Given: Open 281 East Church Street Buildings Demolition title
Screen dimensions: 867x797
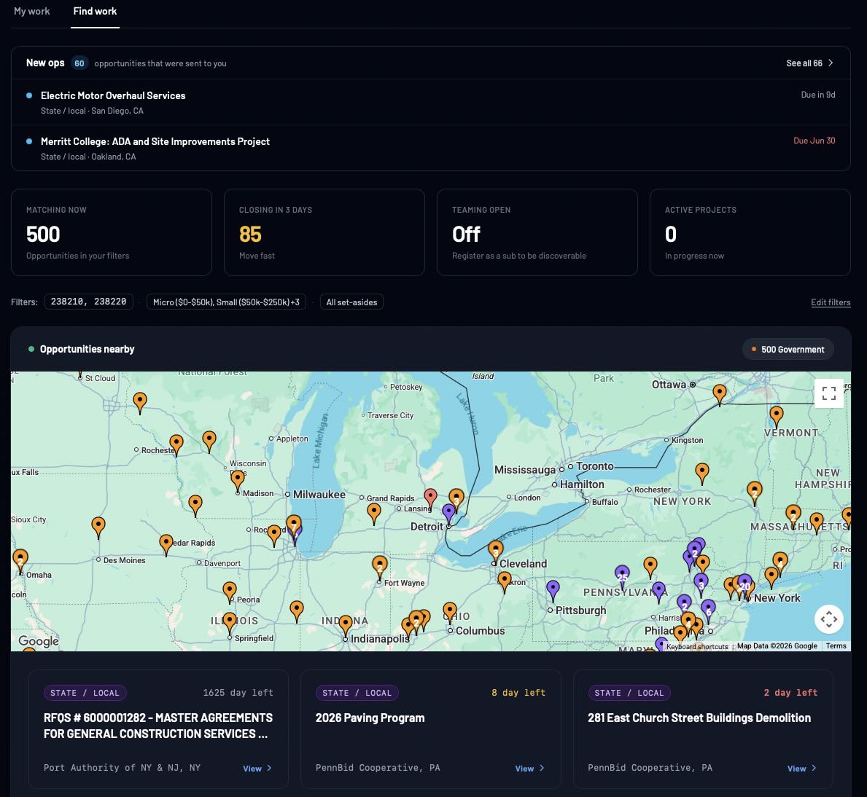Looking at the screenshot, I should pos(699,718).
